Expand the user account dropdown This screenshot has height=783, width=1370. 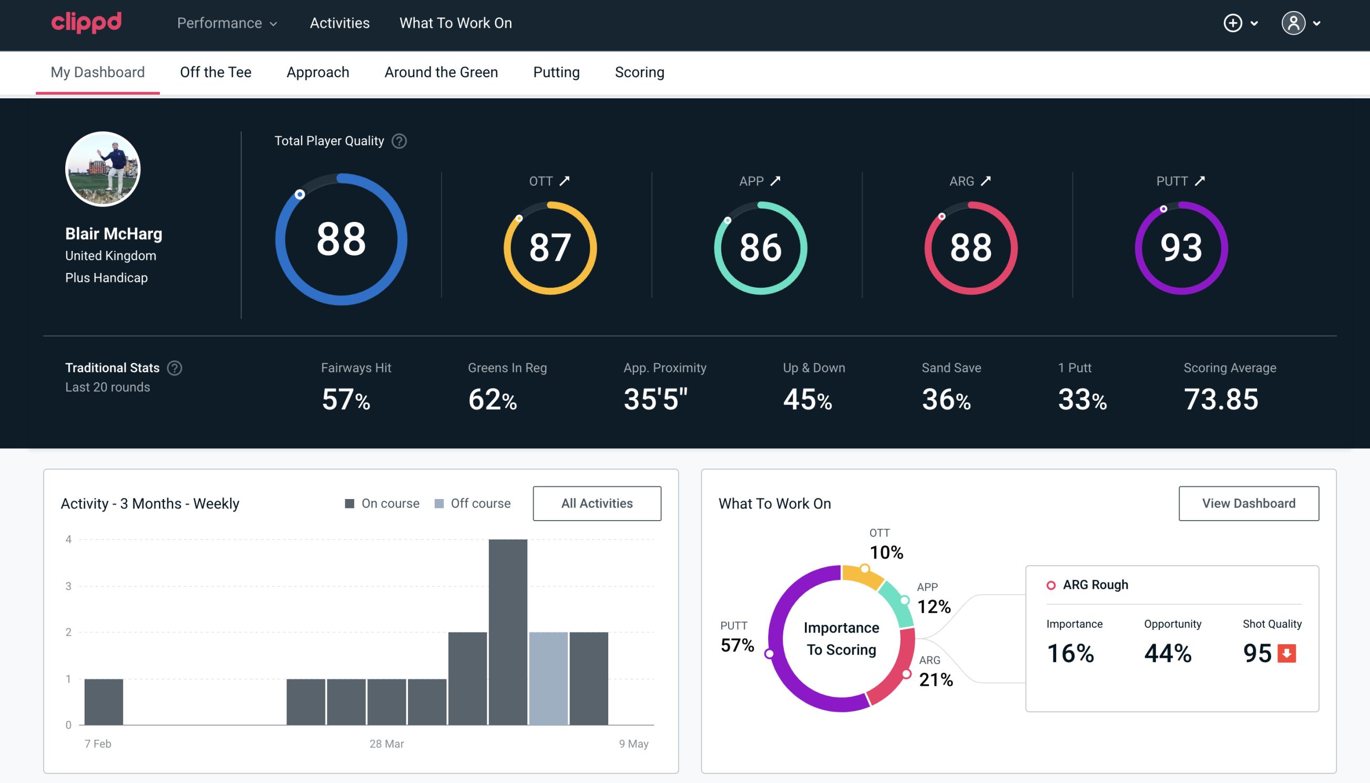point(1302,24)
